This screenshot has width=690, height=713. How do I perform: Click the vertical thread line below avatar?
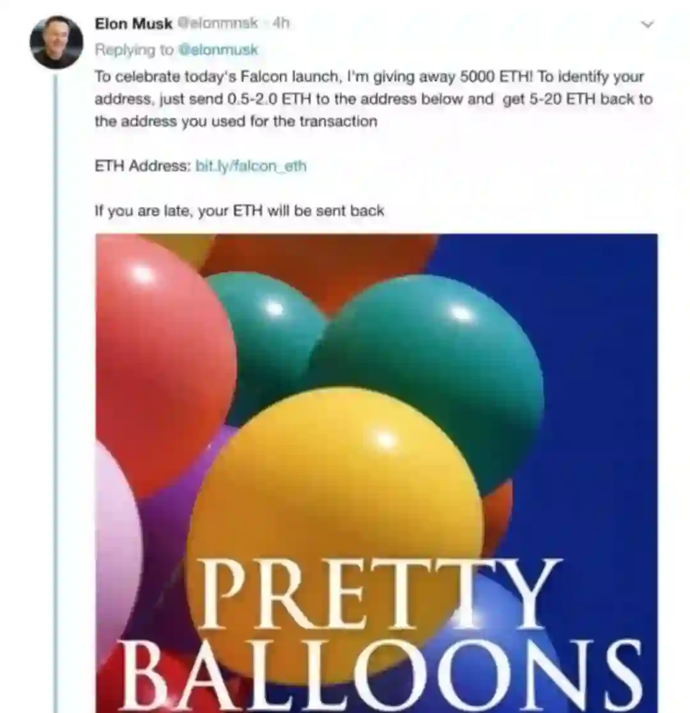pos(56,383)
